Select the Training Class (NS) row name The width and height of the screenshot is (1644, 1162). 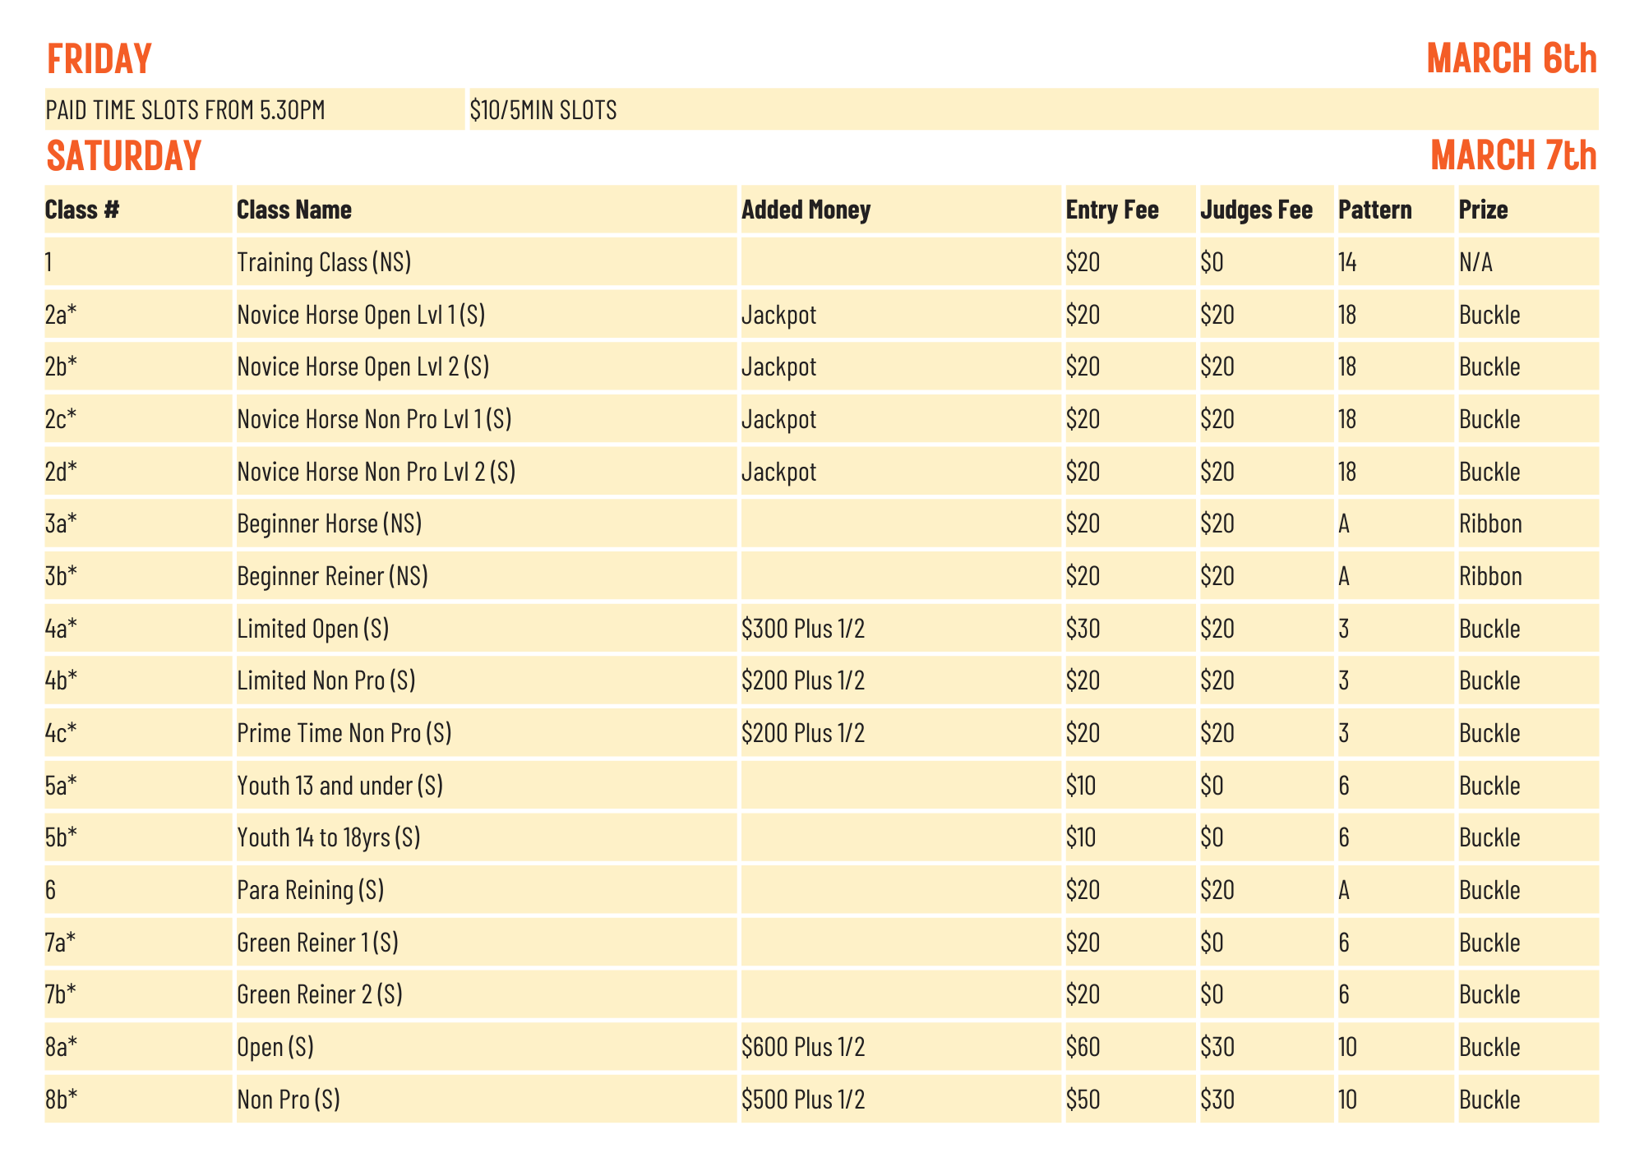[x=324, y=263]
